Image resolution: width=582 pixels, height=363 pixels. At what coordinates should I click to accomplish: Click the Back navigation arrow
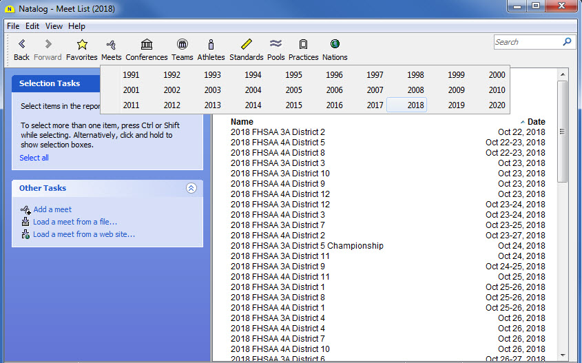pyautogui.click(x=21, y=45)
